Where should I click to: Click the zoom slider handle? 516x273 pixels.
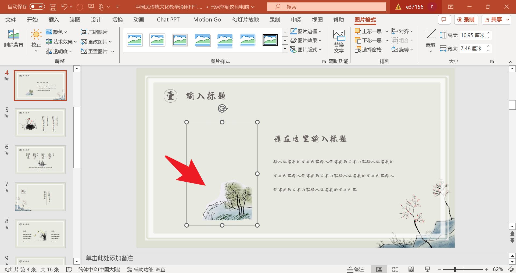point(455,269)
